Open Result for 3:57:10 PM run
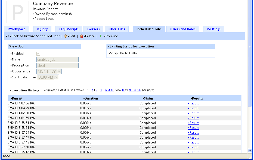Image resolution: width=254 pixels, height=160 pixels. [193, 147]
